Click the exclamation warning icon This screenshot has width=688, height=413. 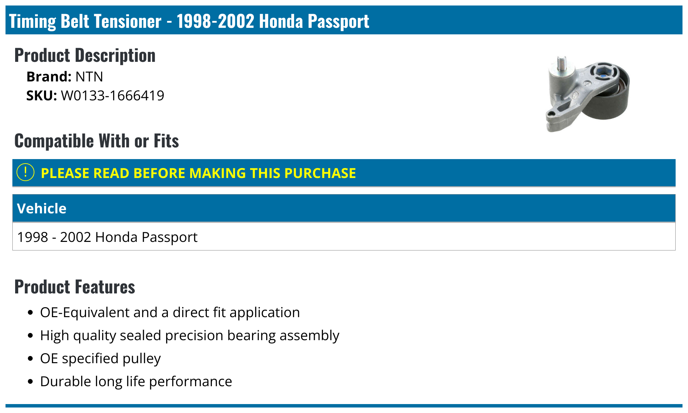(25, 172)
